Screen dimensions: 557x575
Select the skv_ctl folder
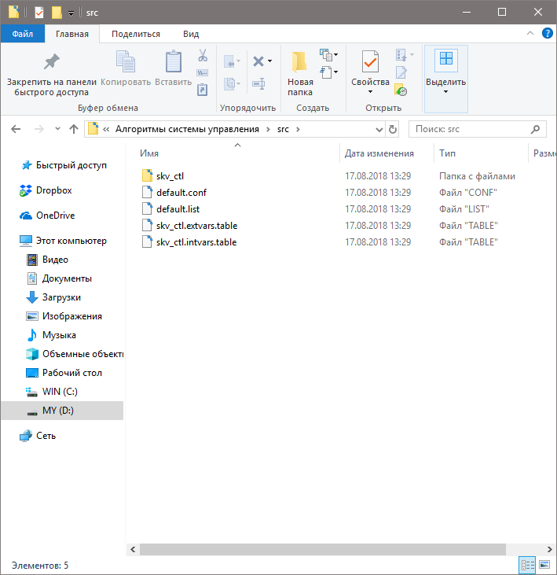[170, 176]
